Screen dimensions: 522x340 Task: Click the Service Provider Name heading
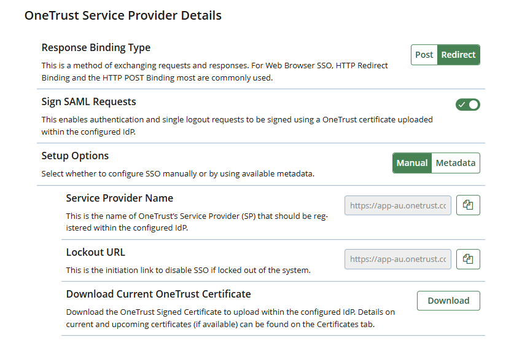[120, 199]
